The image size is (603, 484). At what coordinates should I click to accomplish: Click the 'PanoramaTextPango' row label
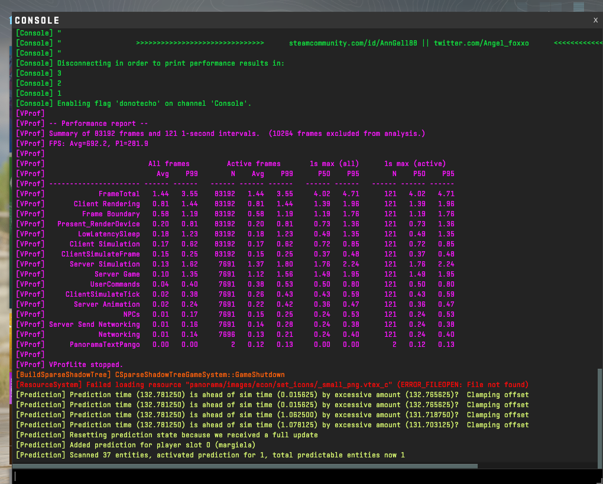[105, 345]
